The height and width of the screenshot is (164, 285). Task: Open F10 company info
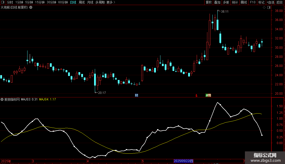click(253, 2)
